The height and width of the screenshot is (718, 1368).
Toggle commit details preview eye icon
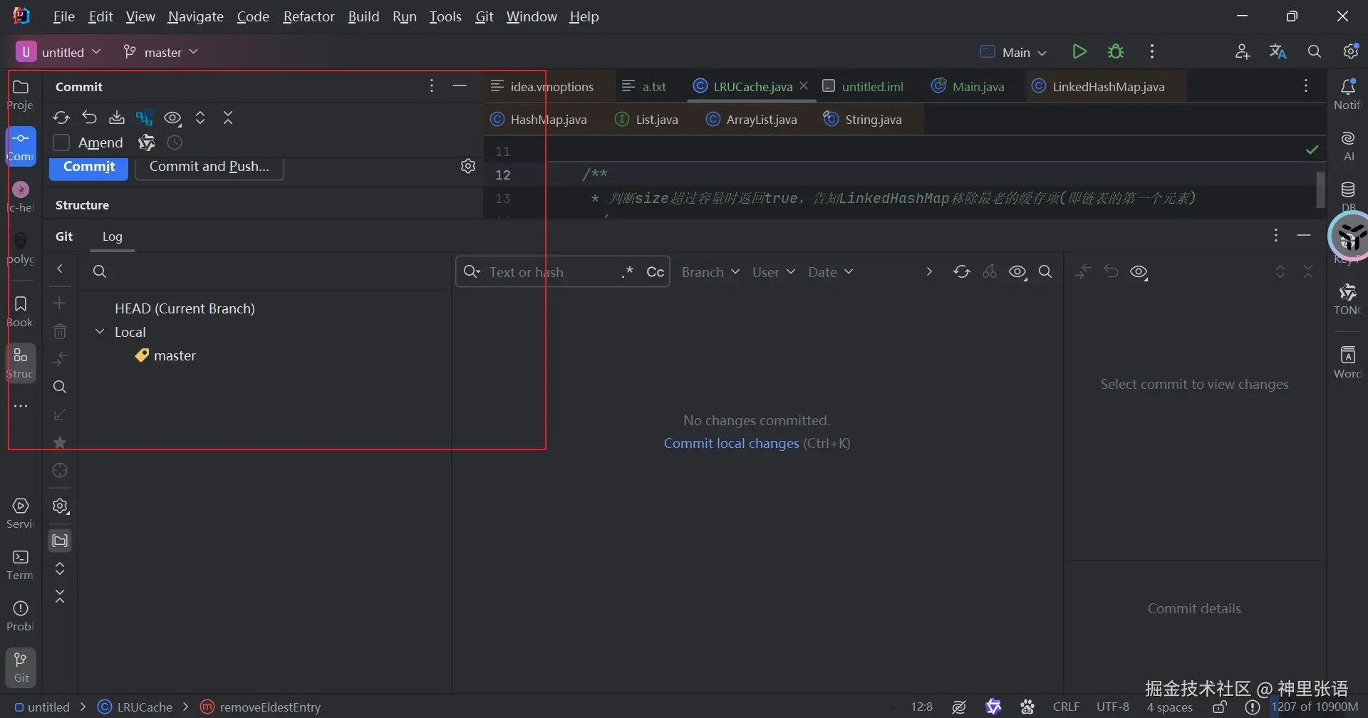pyautogui.click(x=1139, y=271)
